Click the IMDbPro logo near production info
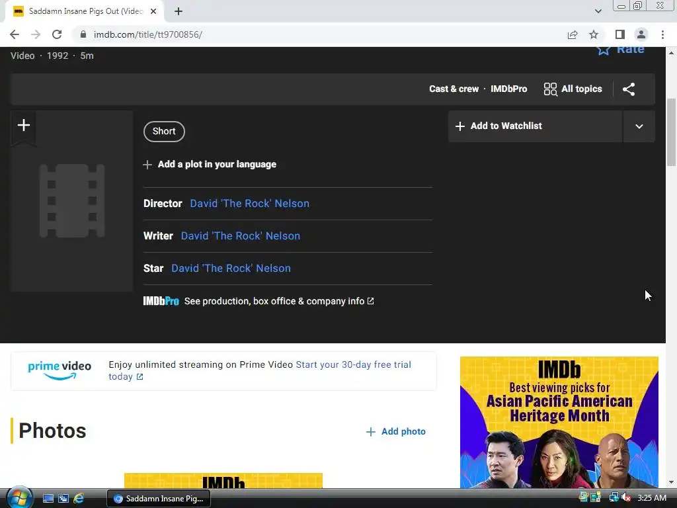This screenshot has height=508, width=677. pos(161,301)
